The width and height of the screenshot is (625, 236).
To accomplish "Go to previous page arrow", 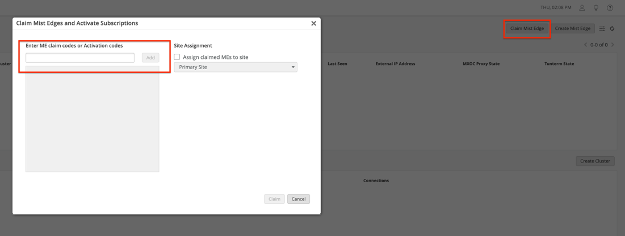I will (x=586, y=45).
